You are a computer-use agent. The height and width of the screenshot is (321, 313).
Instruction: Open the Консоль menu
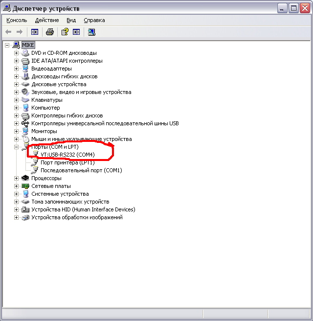[x=17, y=20]
